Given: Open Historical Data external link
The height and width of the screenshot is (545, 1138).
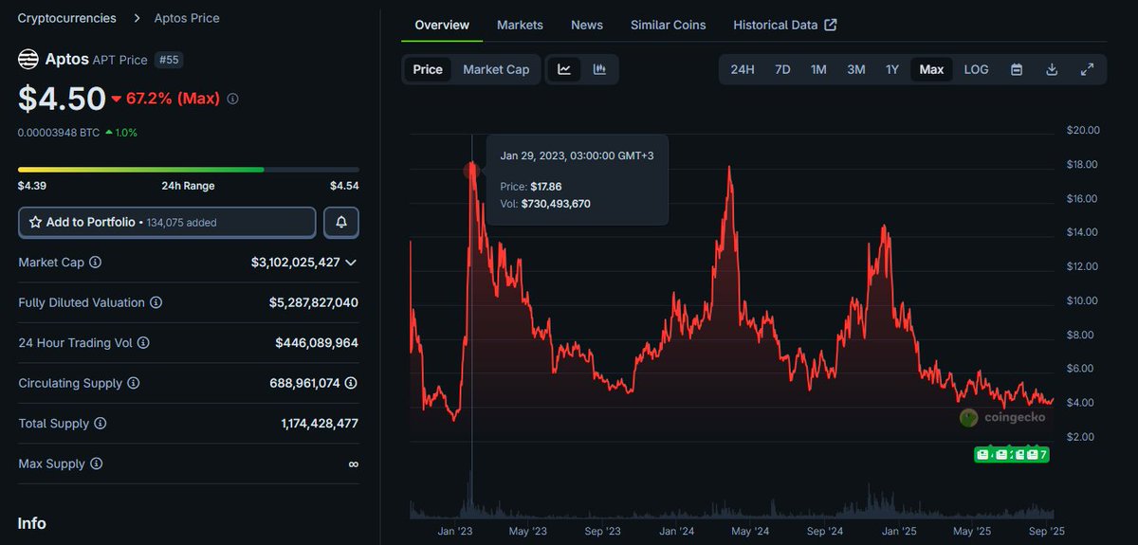Looking at the screenshot, I should pyautogui.click(x=785, y=25).
